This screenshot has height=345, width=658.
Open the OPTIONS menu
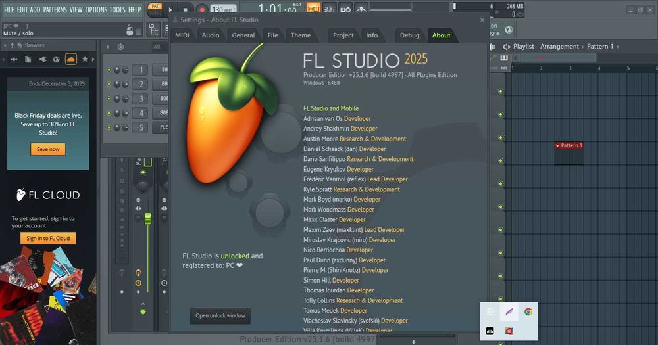click(96, 9)
